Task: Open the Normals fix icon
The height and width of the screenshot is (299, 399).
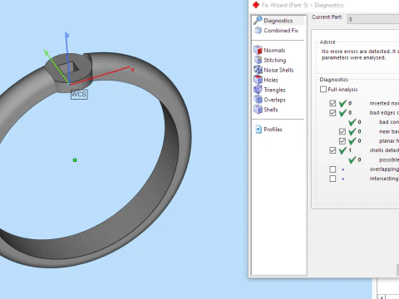Action: tap(258, 50)
